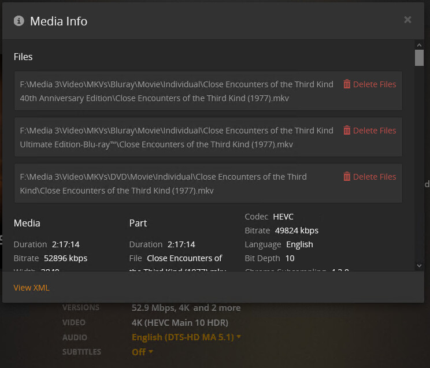Click trash icon for the DVD file
The width and height of the screenshot is (430, 368).
347,176
